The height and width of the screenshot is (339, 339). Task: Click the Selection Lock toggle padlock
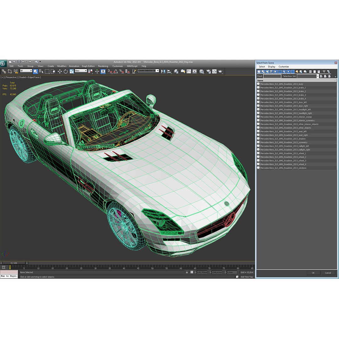[187, 272]
